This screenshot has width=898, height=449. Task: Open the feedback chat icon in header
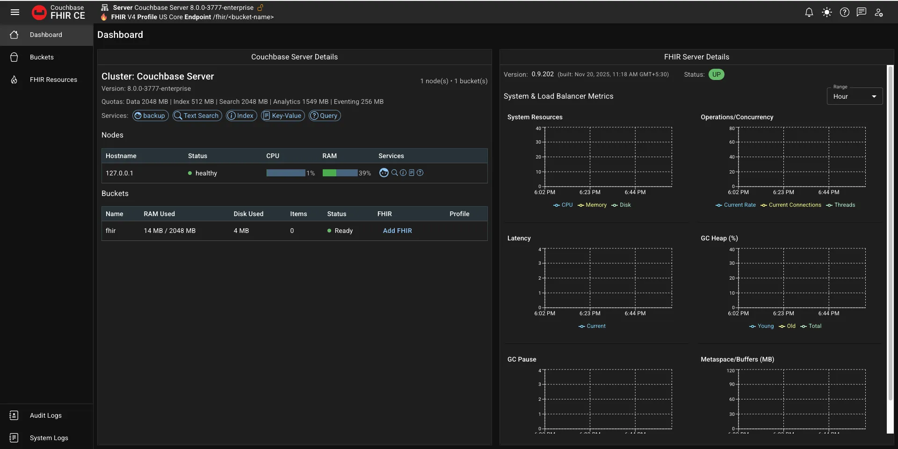click(862, 12)
